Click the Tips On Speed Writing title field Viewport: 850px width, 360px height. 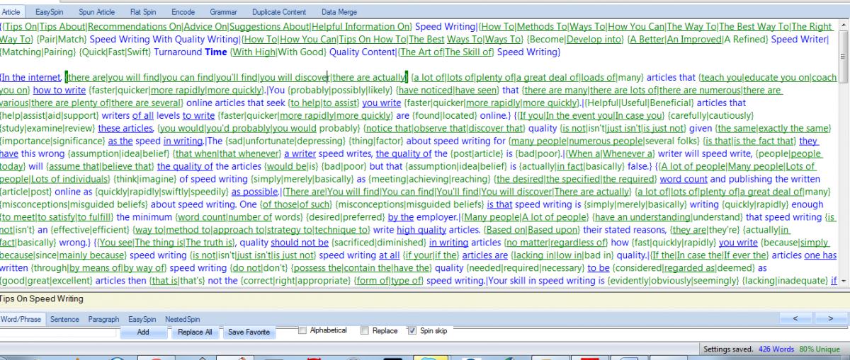[425, 299]
